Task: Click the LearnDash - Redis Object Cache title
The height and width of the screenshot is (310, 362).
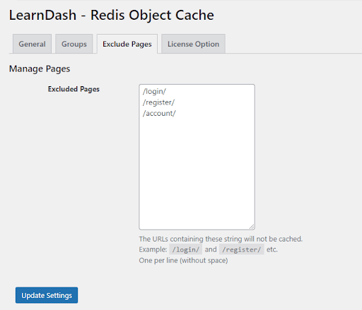Action: 112,15
